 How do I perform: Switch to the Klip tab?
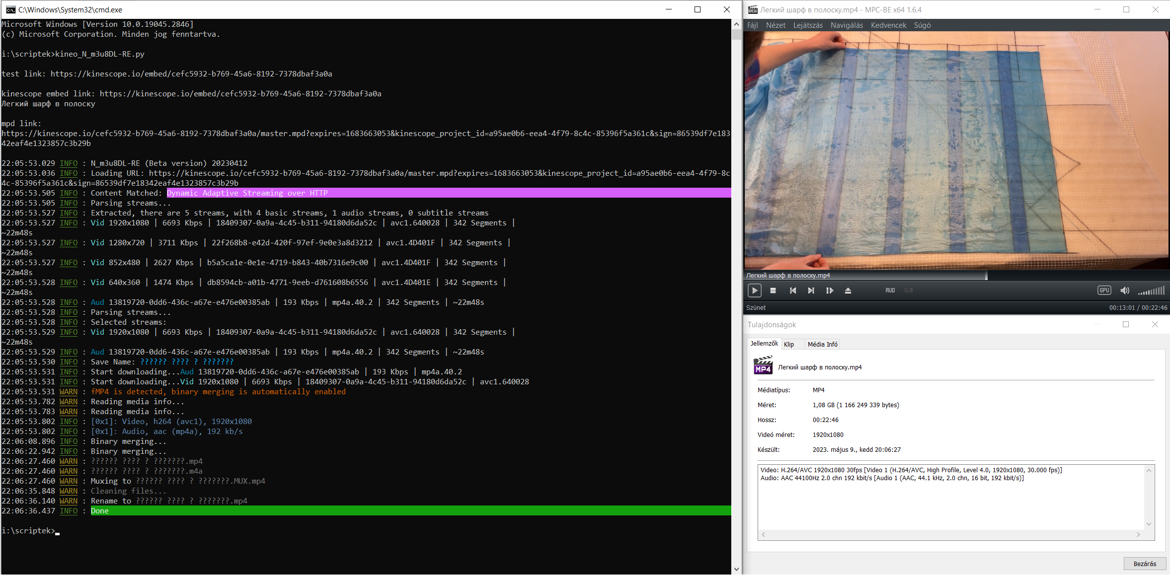788,344
